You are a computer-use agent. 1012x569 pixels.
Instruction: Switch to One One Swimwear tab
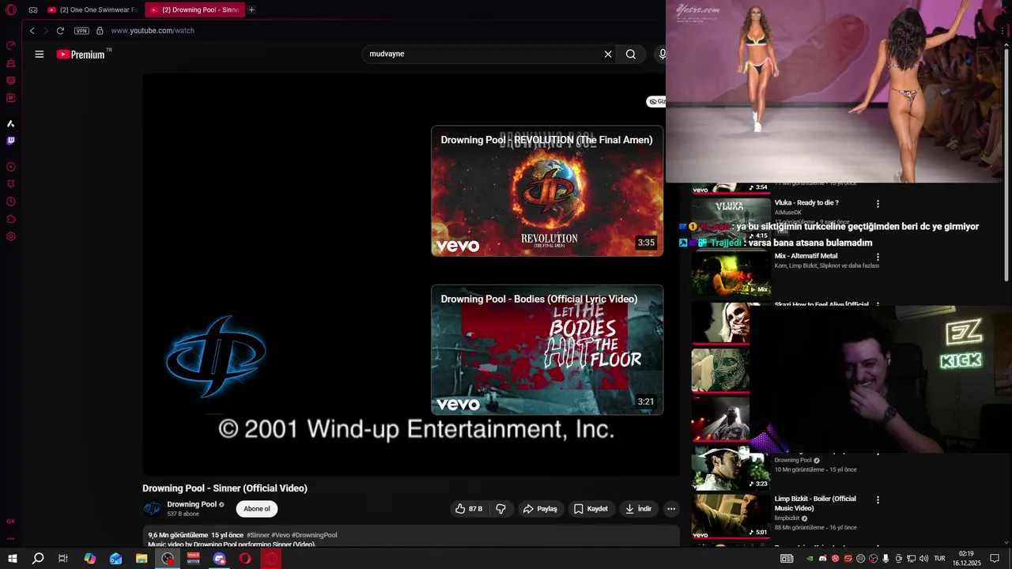pyautogui.click(x=92, y=10)
